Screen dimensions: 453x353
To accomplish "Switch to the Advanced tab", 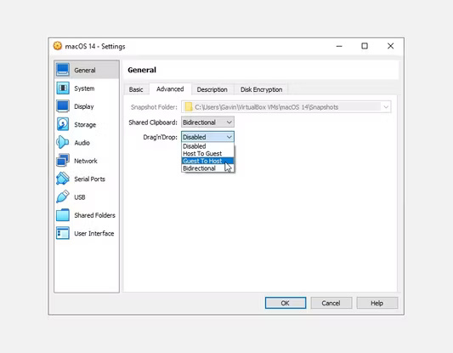I will point(170,88).
